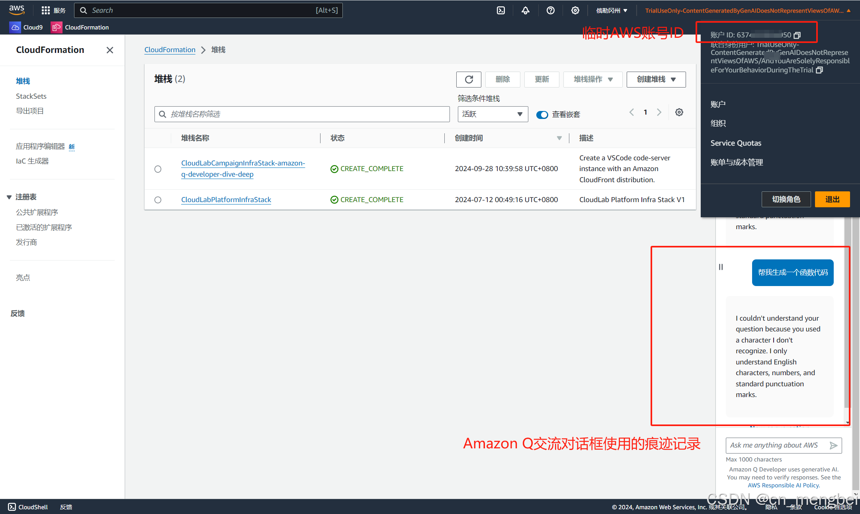Expand the create stack dropdown
Image resolution: width=860 pixels, height=514 pixels.
[656, 79]
